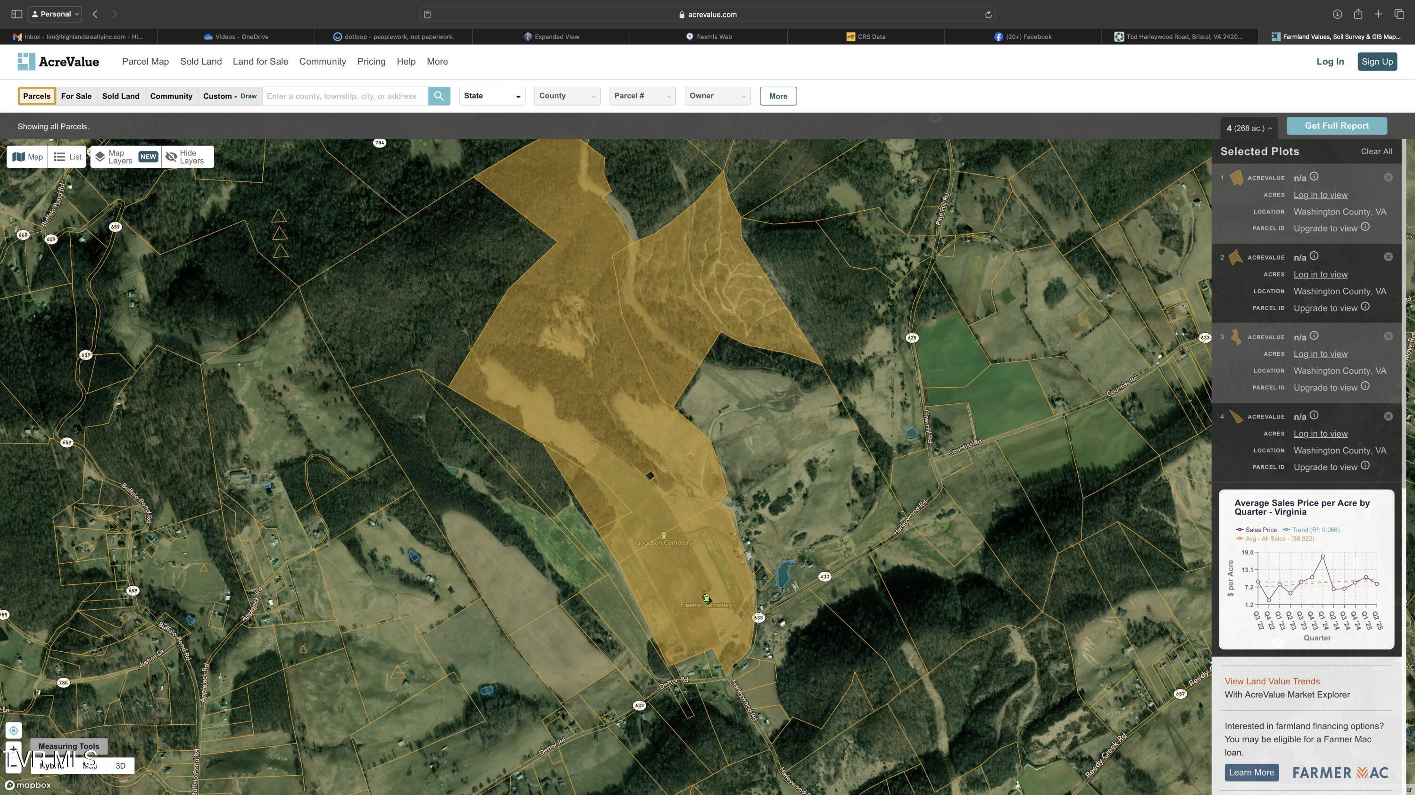Click the search magnifying glass icon
This screenshot has width=1415, height=795.
[439, 96]
